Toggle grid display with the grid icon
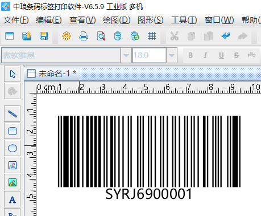This screenshot has width=261, height=216. click(152, 36)
